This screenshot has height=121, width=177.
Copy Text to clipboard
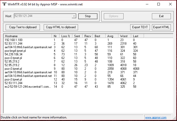click(x=23, y=27)
